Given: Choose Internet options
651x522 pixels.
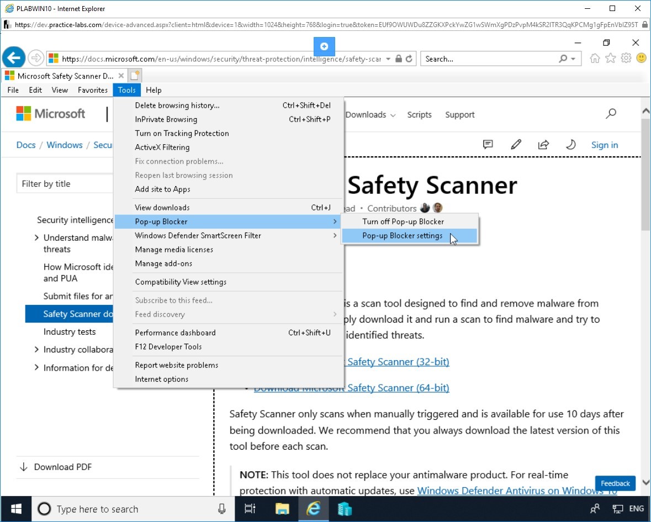Looking at the screenshot, I should coord(229,379).
